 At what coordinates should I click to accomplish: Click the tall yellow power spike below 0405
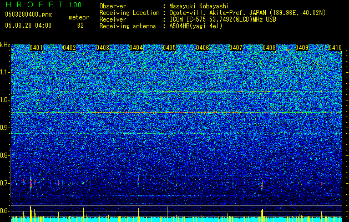[x=168, y=212]
